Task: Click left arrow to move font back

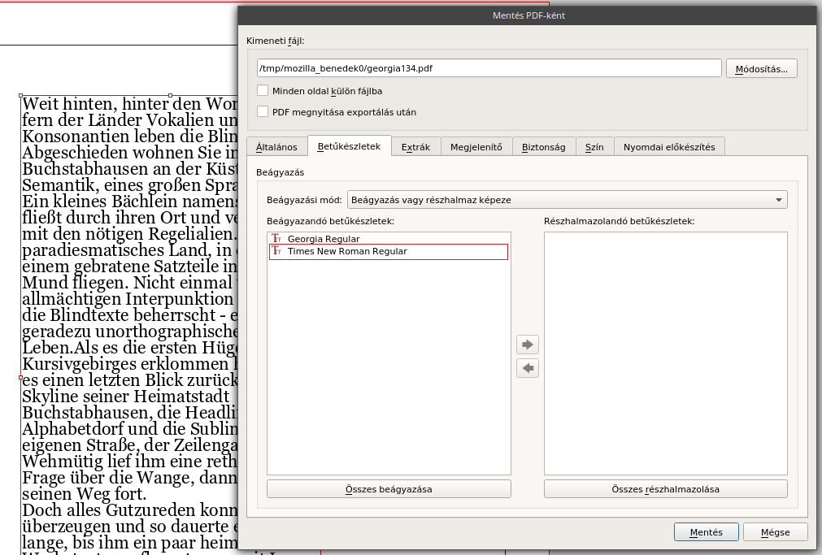Action: pos(528,369)
